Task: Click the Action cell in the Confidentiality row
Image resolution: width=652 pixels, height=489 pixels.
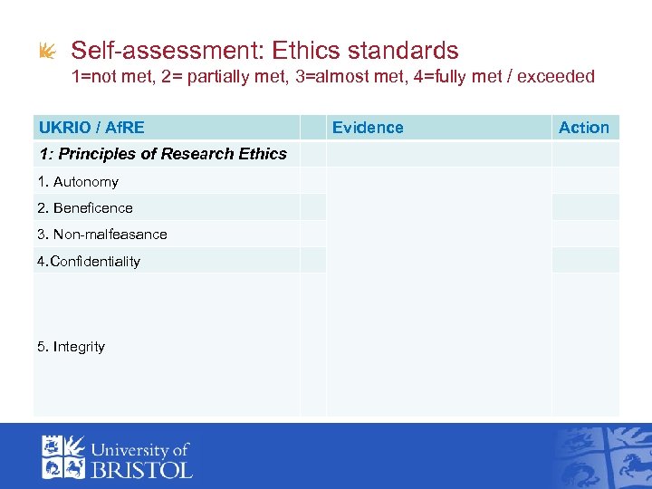Action: coord(585,261)
